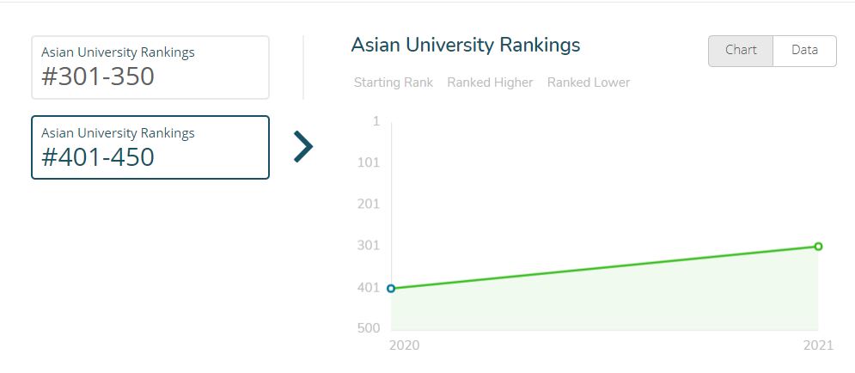Click the 500 y-axis bottom label
This screenshot has width=855, height=373.
point(368,328)
